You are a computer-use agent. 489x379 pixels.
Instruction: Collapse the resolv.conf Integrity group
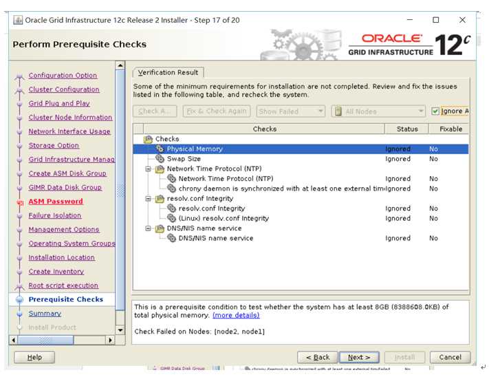[148, 199]
